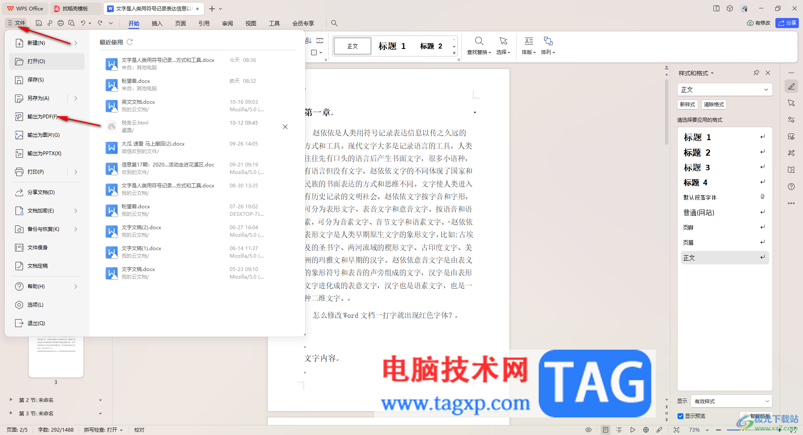Open the 显示 有效样式 dropdown

click(x=731, y=401)
